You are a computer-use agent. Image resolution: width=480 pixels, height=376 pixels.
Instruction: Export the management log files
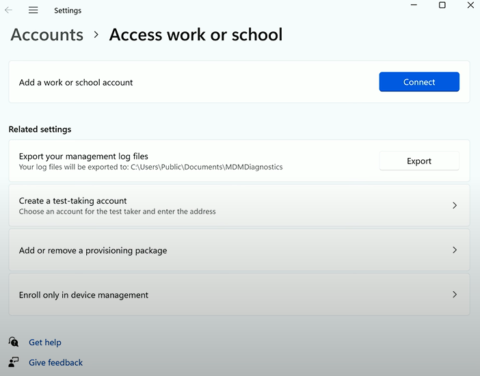pyautogui.click(x=419, y=161)
